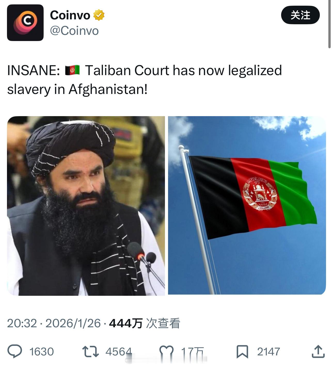View the 444万 次查看 view count
Viewport: 333px width, 367px height.
tap(145, 323)
